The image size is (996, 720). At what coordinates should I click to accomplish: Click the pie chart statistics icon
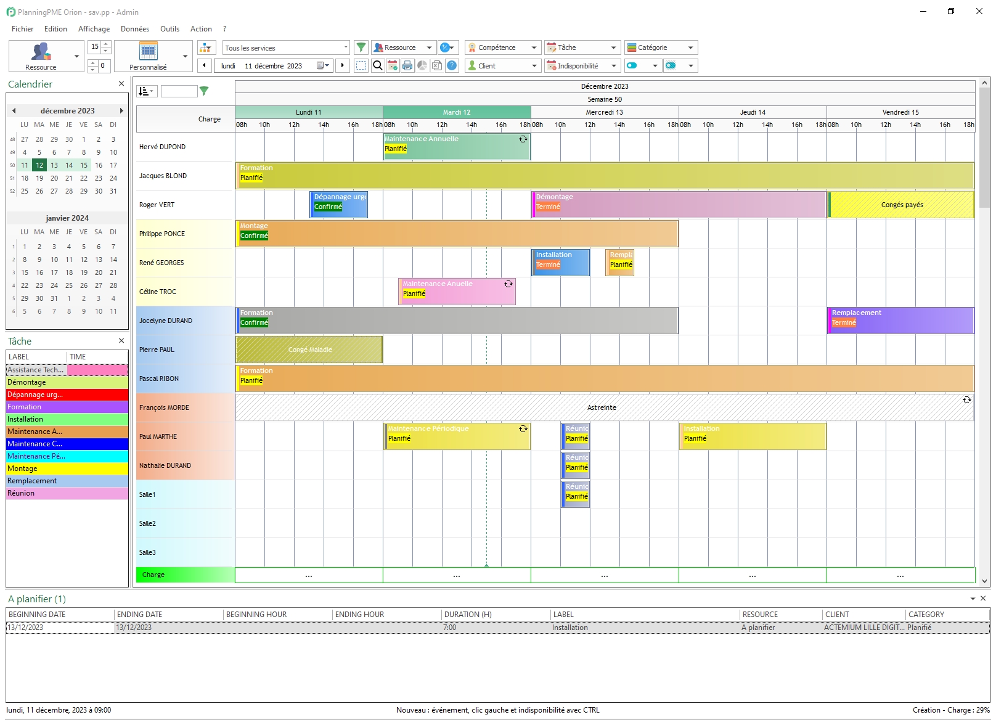tap(422, 65)
